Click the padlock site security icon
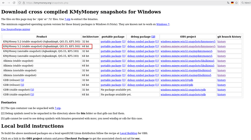Screen dimensions: 251x140 24,3
